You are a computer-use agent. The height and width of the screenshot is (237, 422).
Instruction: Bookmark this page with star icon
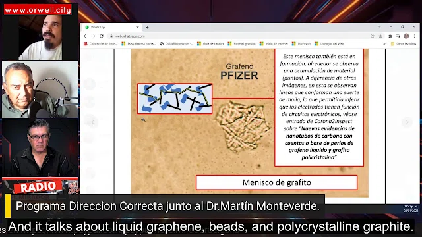(x=380, y=36)
